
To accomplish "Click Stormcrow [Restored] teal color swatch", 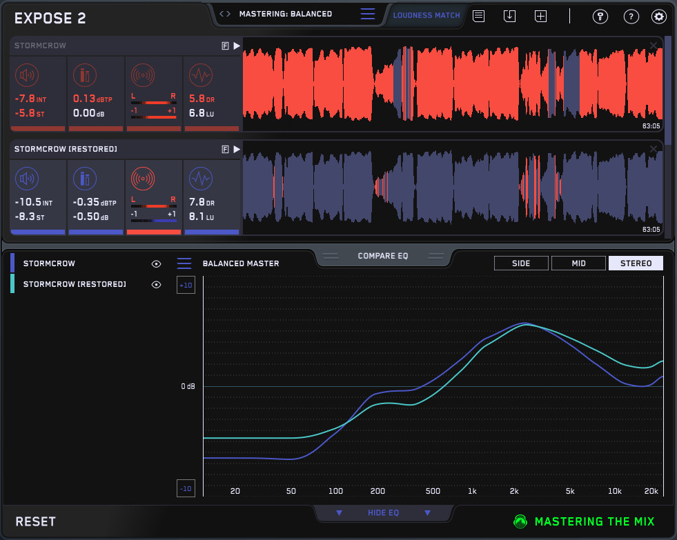I will [12, 284].
